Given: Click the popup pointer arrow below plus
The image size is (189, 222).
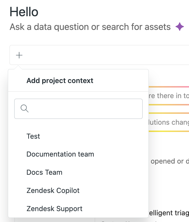Looking at the screenshot, I should tap(18, 67).
